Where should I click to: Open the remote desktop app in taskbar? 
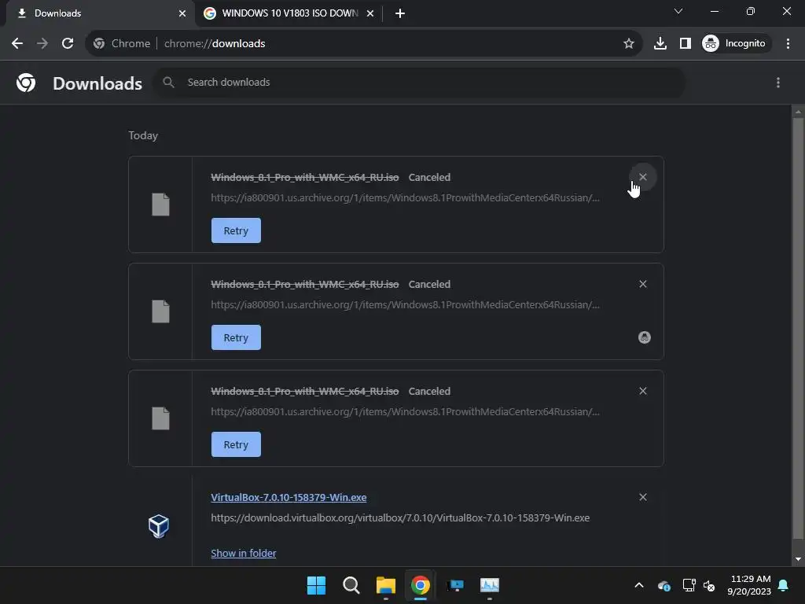coord(455,585)
